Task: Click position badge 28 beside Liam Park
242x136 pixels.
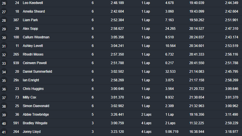Action: tap(4, 20)
